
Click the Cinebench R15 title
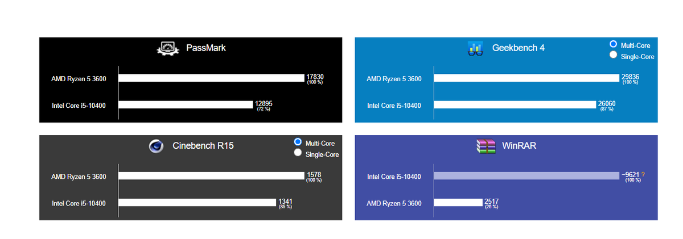point(203,146)
